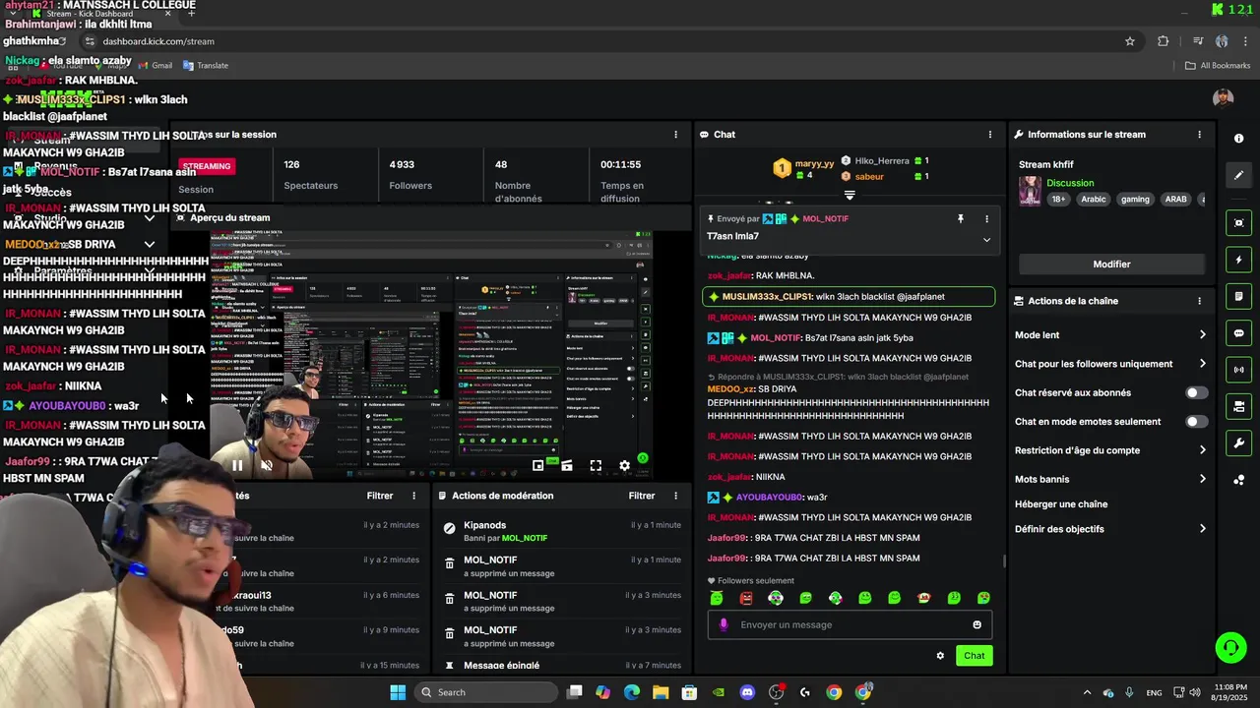Click Héberger une chaîne
This screenshot has width=1260, height=708.
1061,503
